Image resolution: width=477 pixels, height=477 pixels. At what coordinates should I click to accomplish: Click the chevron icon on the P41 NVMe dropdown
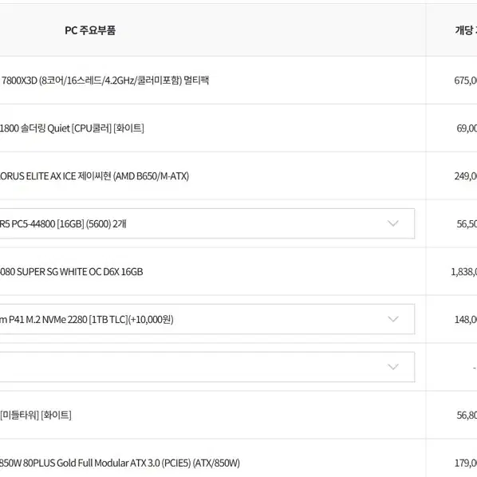click(x=392, y=319)
